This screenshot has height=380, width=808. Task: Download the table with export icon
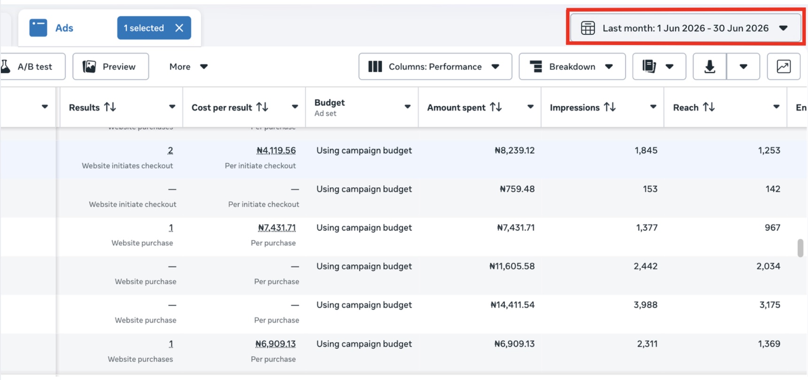click(x=710, y=67)
